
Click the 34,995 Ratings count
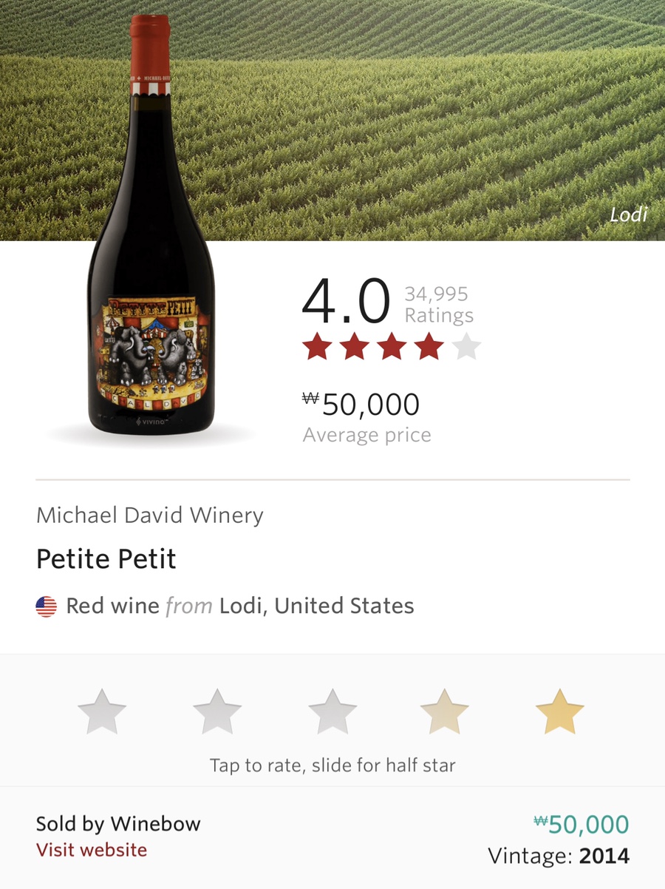click(x=439, y=305)
